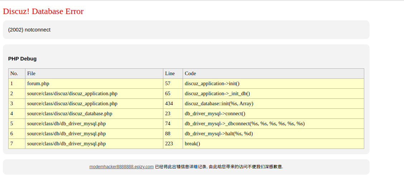Click row number 3 in the line 434 row
The height and width of the screenshot is (185, 404).
(x=17, y=104)
